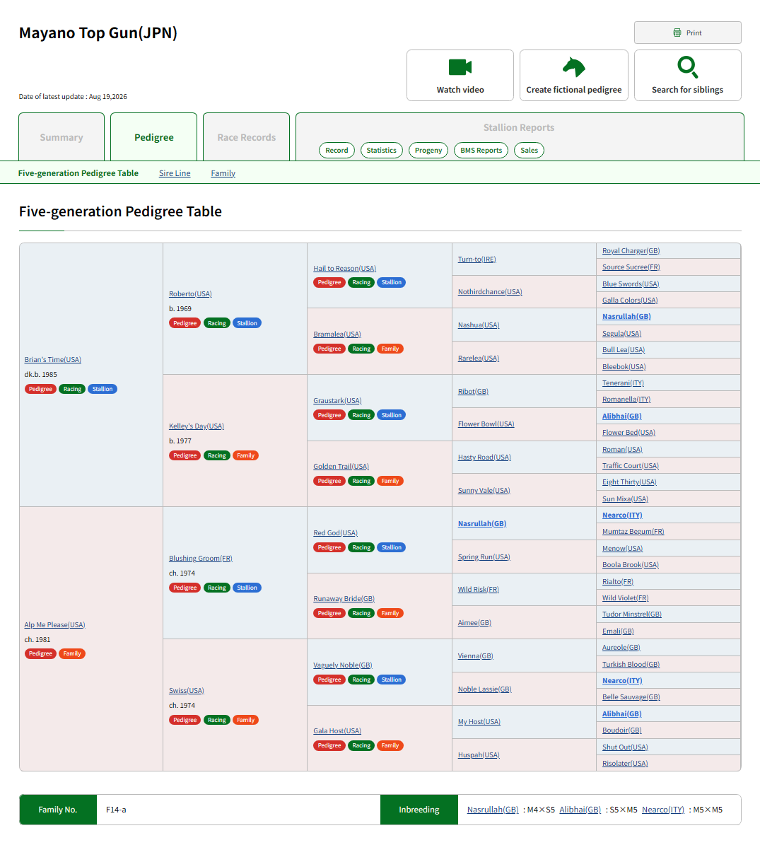
Task: Click Watch video button label
Action: [x=460, y=90]
